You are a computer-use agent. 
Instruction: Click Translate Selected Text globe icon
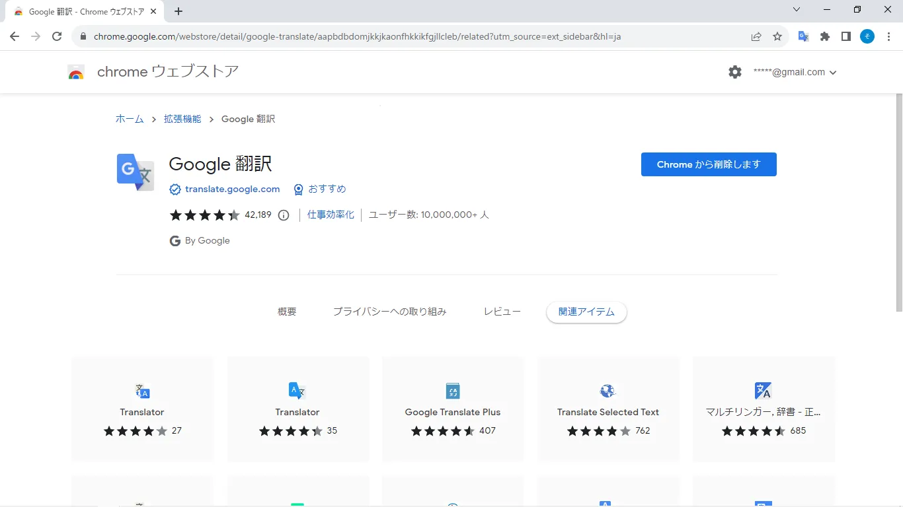tap(608, 391)
